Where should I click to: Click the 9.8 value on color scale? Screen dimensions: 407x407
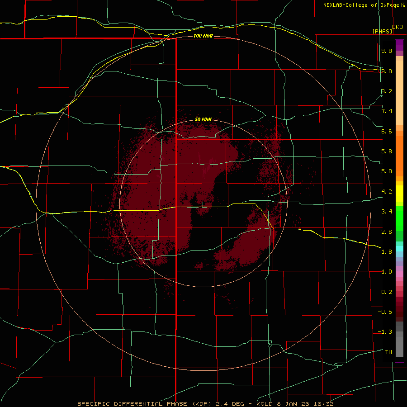(x=387, y=51)
